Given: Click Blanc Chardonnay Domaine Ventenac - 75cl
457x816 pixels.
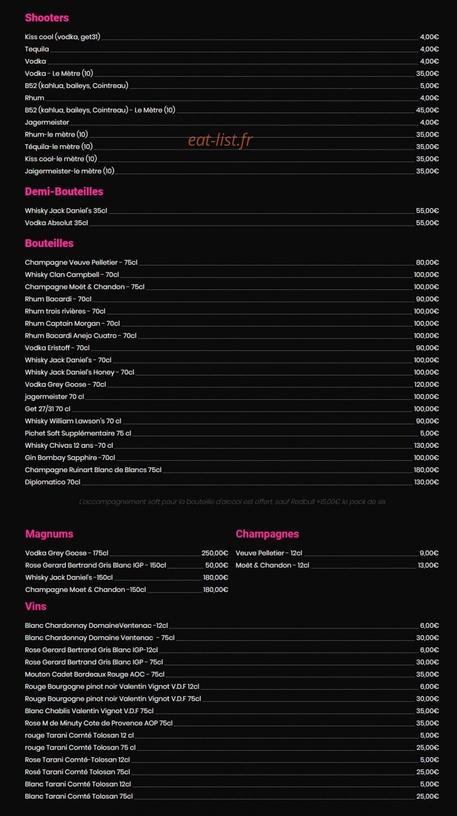Looking at the screenshot, I should pyautogui.click(x=232, y=638).
